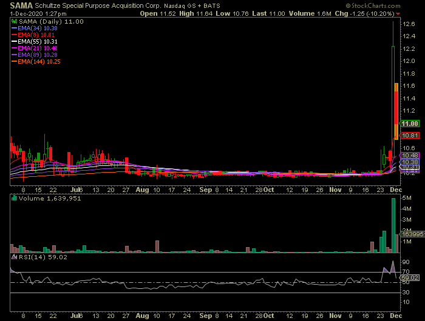Viewport: 425px width, 321px height.
Task: Click the indicator icon beside RSI(14)
Action: [14, 257]
